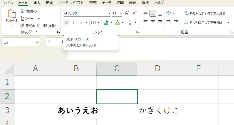Open the Name Box dropdown (C2)
The image size is (234, 125).
[x=37, y=42]
